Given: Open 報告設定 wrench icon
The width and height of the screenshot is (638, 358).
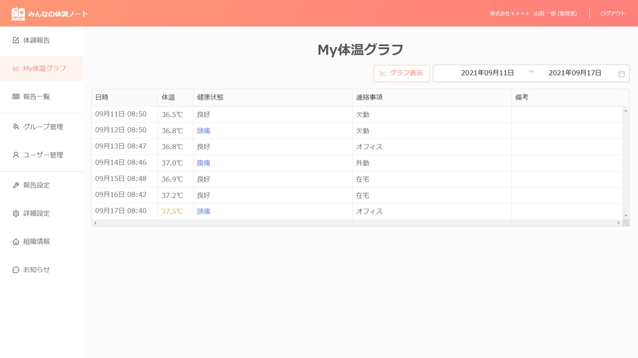Looking at the screenshot, I should 16,185.
